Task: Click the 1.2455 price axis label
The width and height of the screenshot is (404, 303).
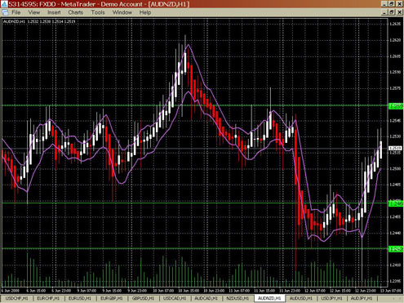Action: pyautogui.click(x=395, y=216)
